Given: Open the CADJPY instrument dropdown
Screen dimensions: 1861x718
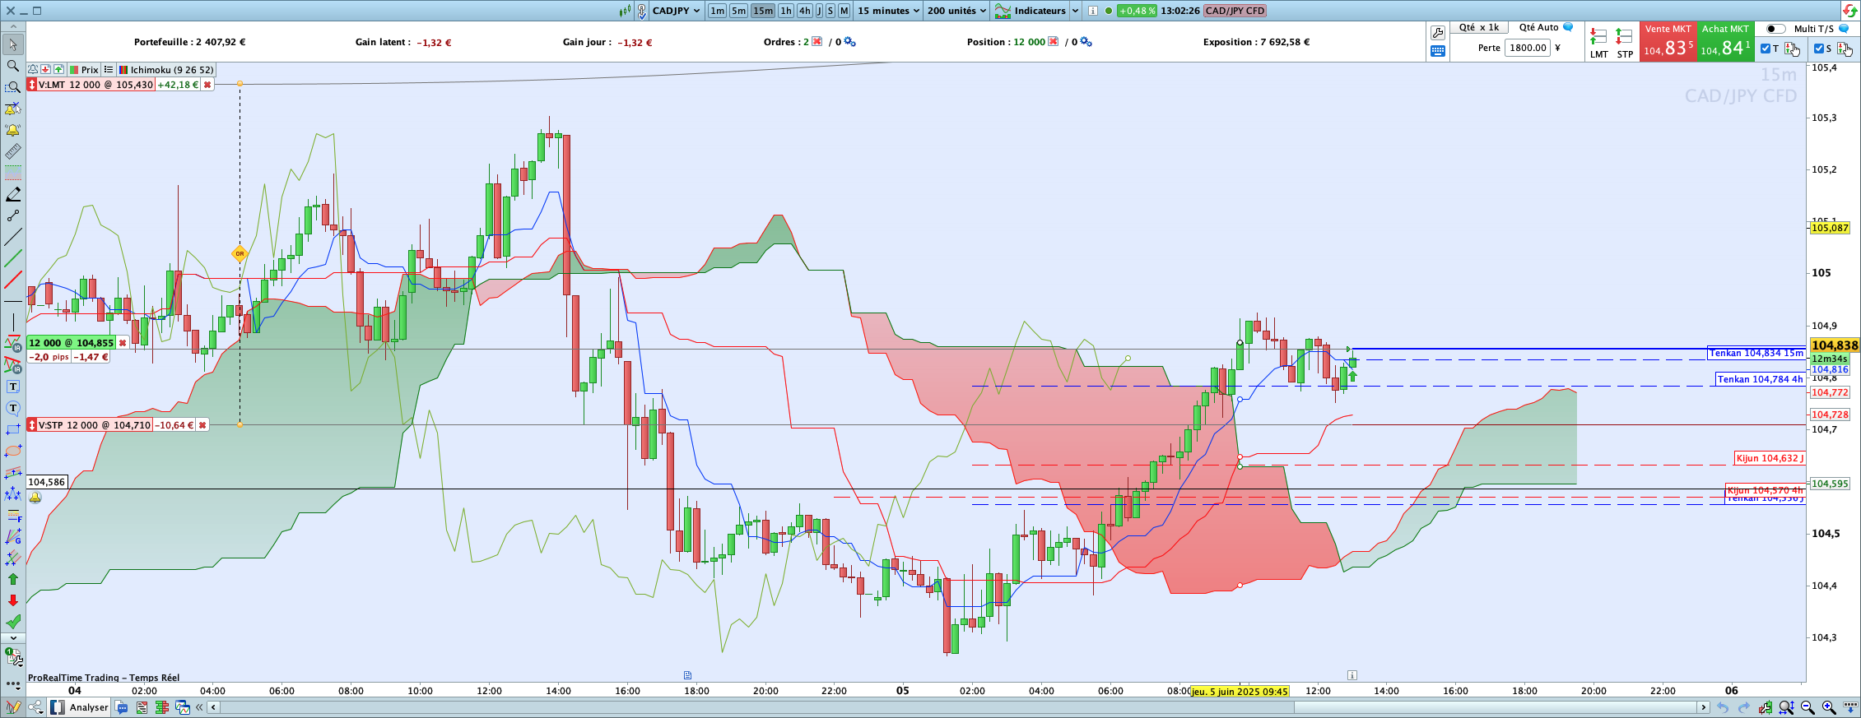Looking at the screenshot, I should coord(676,11).
